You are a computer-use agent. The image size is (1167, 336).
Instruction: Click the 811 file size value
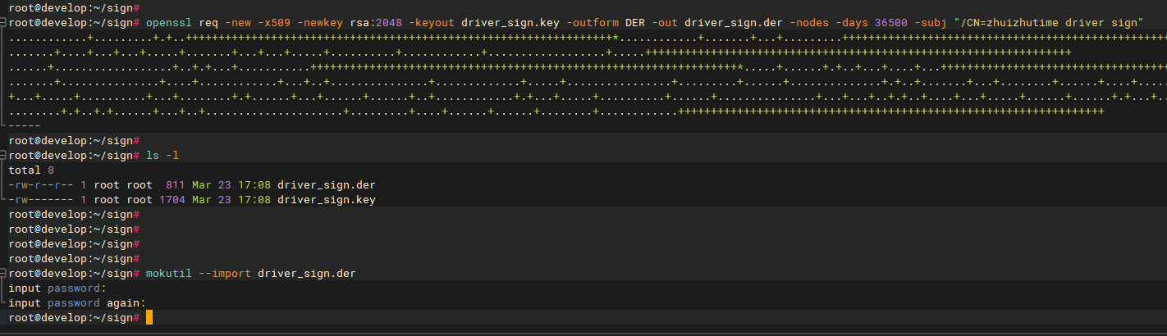point(176,184)
